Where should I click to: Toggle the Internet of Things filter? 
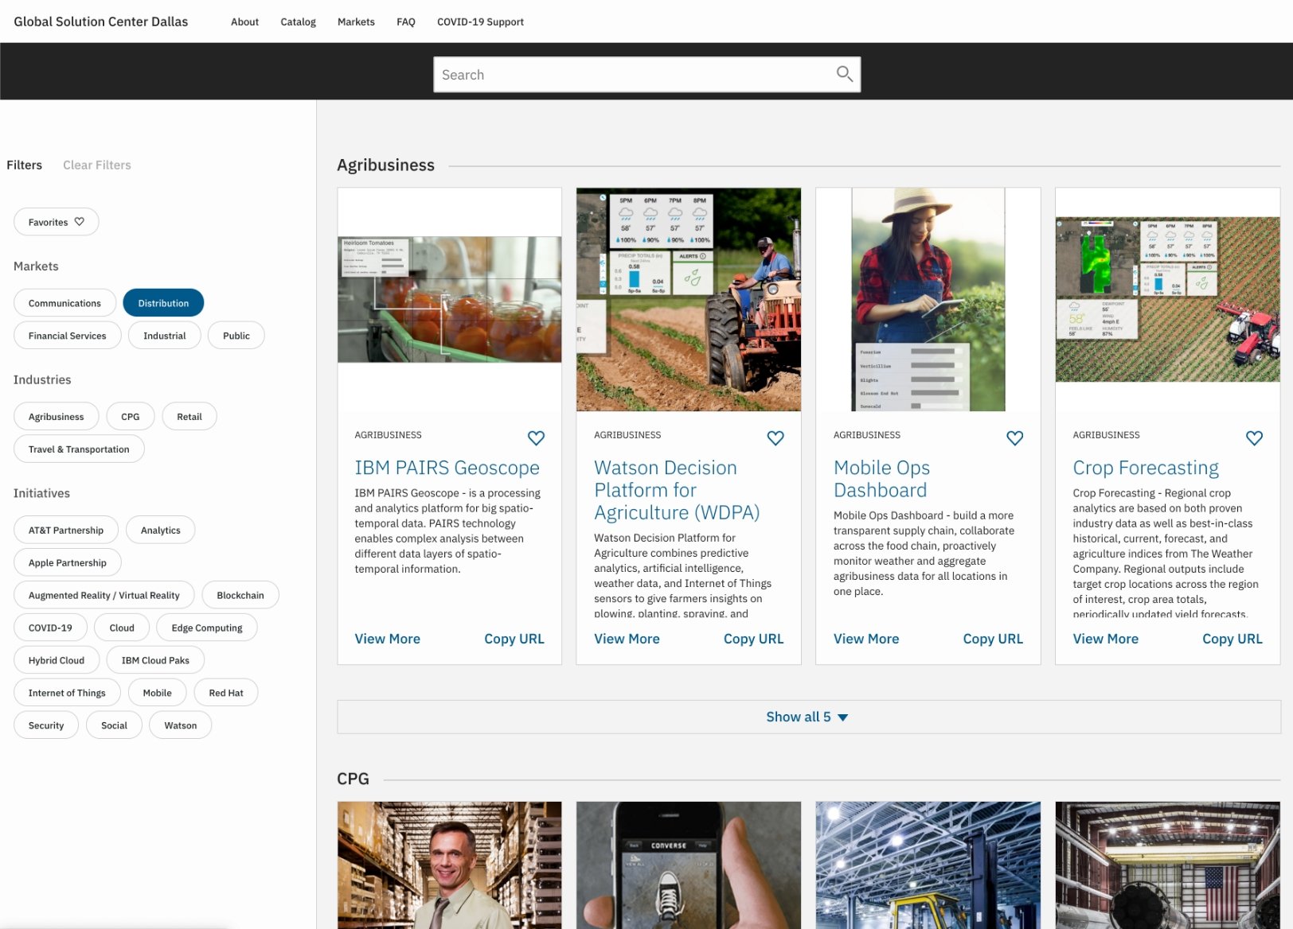67,694
